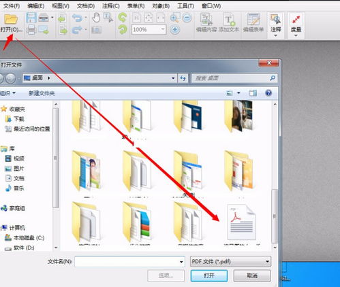Click the 编辑内容 edit content tool

[206, 22]
